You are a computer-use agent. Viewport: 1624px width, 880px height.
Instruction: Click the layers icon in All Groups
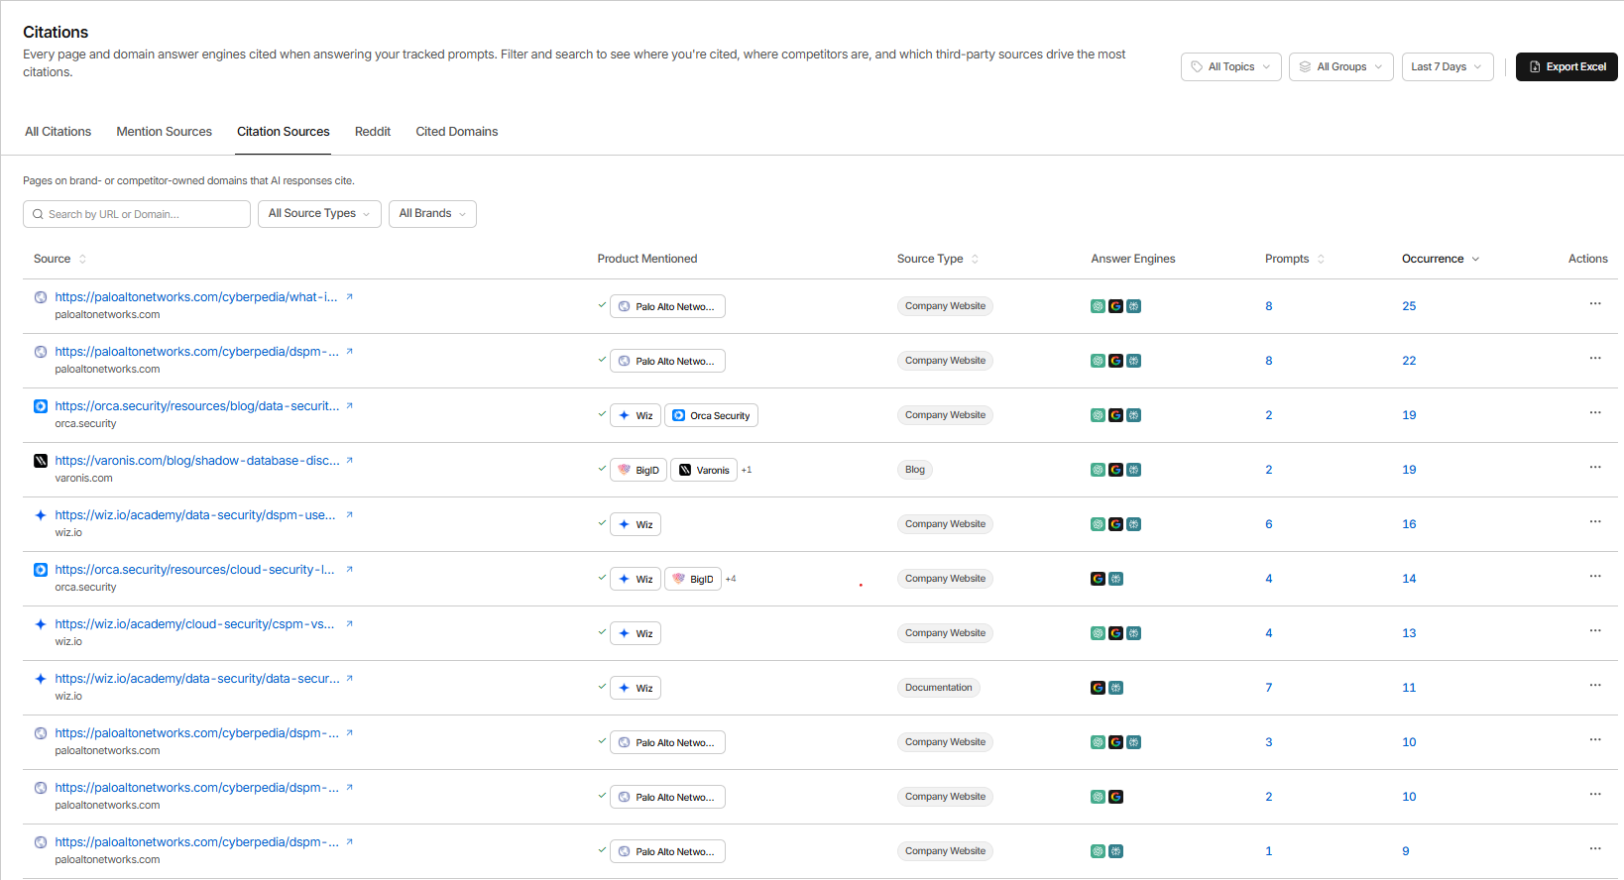1305,67
